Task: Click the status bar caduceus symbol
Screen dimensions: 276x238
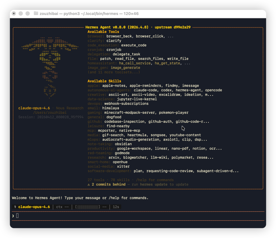Action: 15,207
